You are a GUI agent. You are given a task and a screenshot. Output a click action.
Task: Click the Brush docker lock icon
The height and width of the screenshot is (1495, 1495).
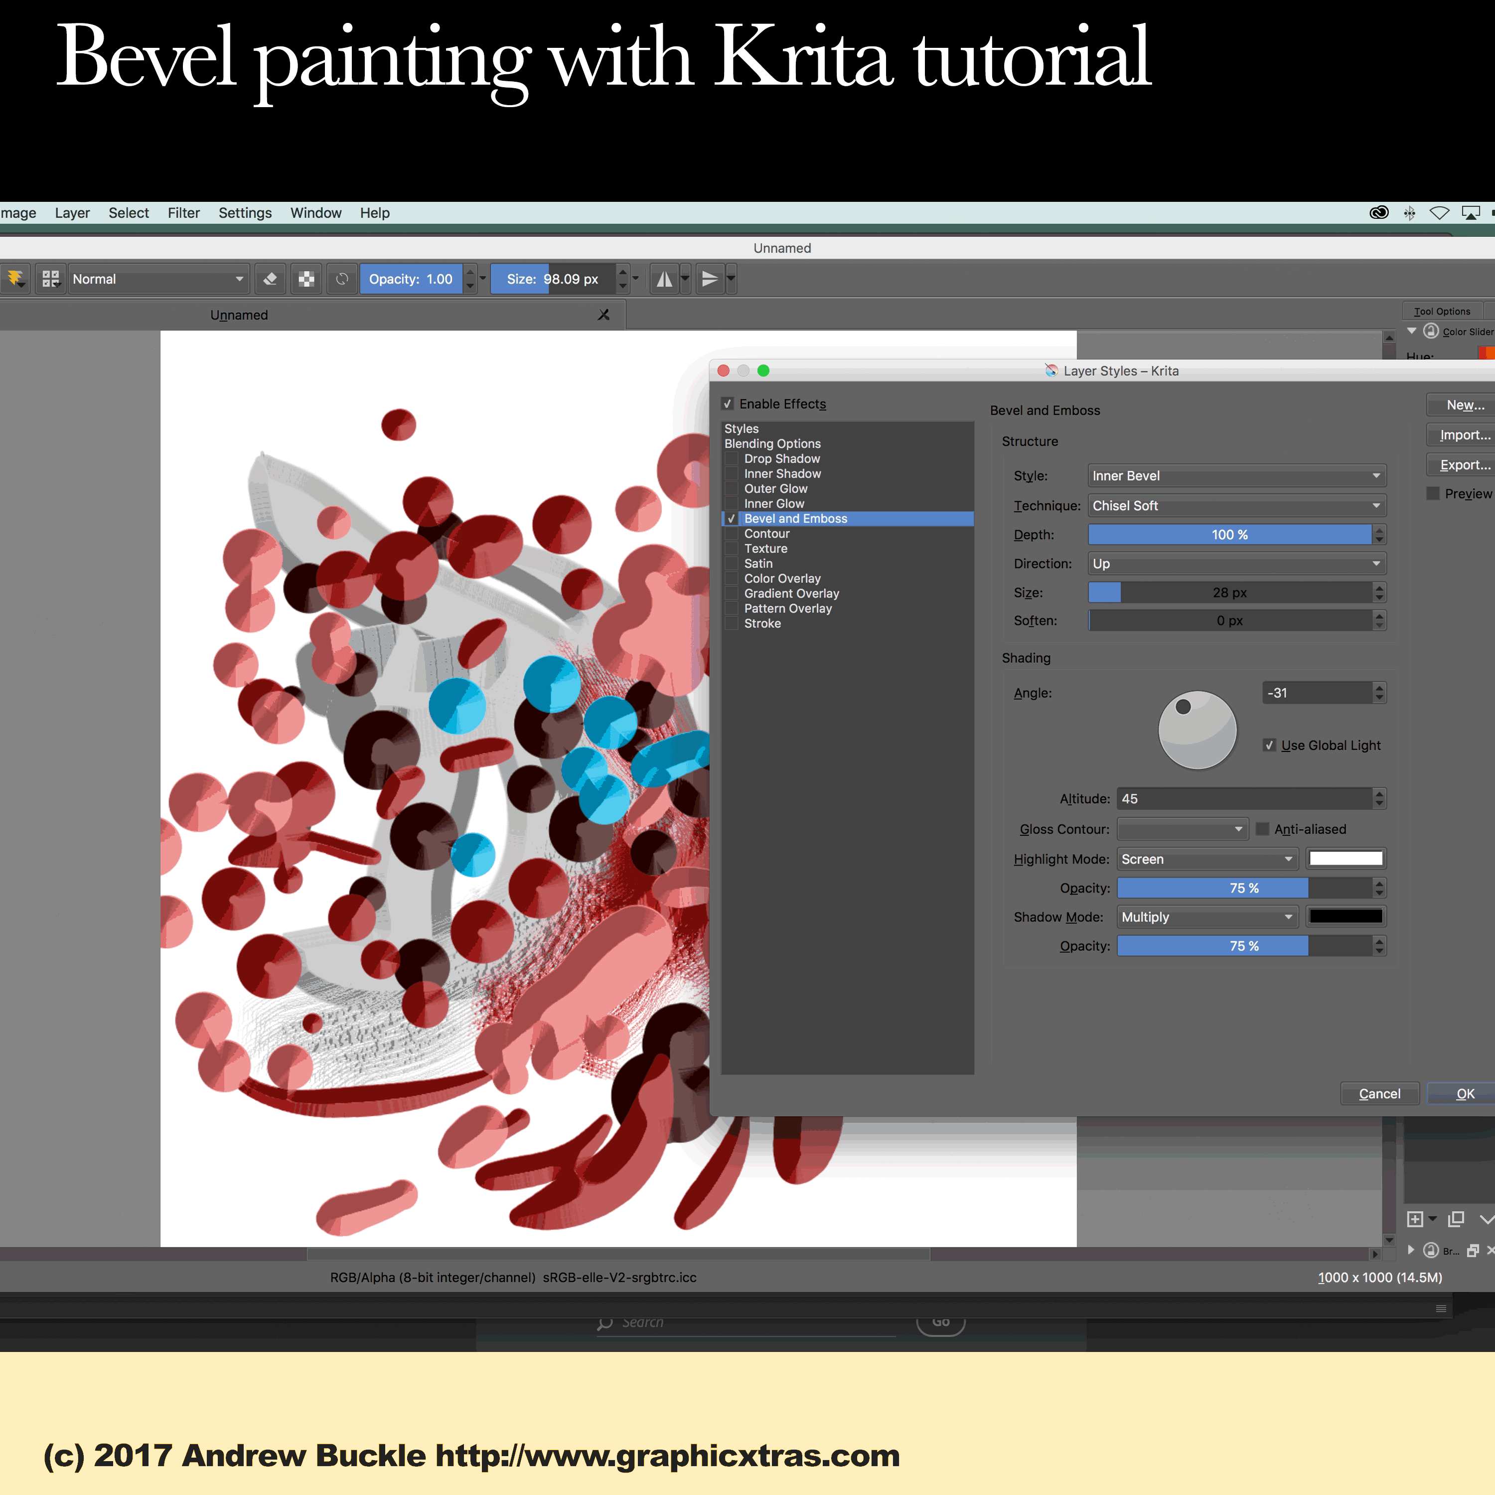(1431, 1250)
